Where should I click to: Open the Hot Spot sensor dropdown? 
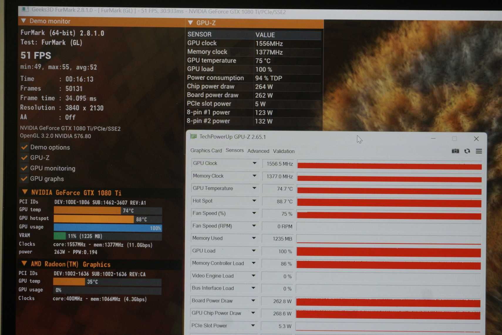click(254, 201)
